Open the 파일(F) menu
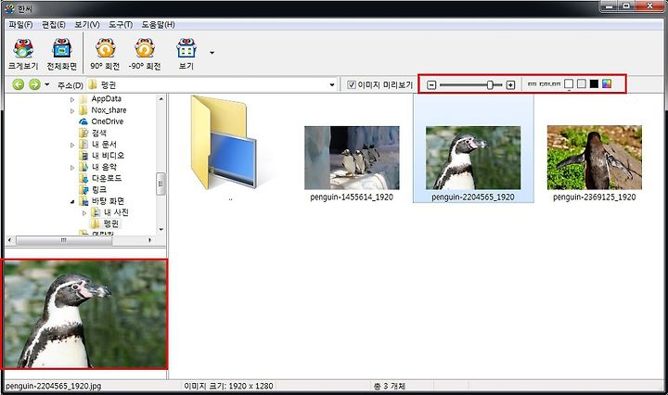 point(20,25)
